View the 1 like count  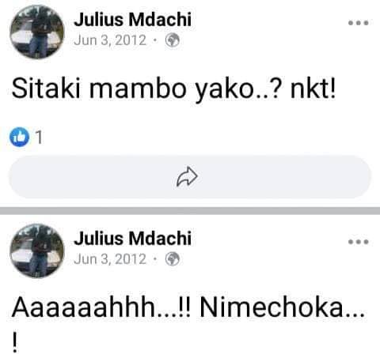point(39,138)
